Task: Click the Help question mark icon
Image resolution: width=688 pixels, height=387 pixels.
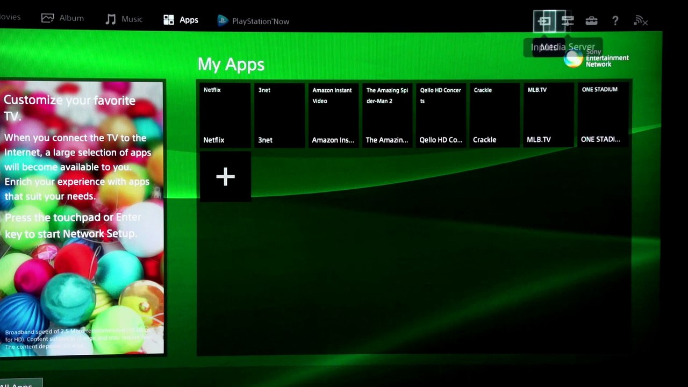Action: tap(615, 21)
